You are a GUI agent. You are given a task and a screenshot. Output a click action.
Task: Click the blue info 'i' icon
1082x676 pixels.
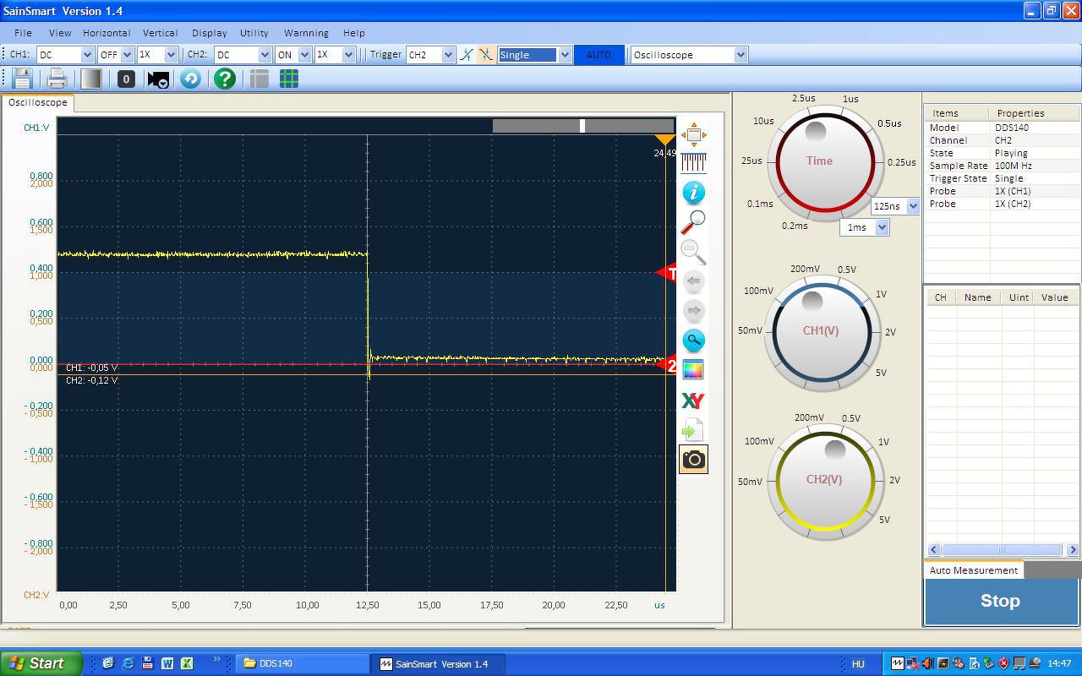[694, 192]
